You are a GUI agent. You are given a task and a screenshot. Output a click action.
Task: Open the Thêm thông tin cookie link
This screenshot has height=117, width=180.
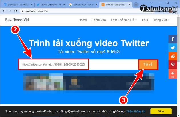click(136, 112)
